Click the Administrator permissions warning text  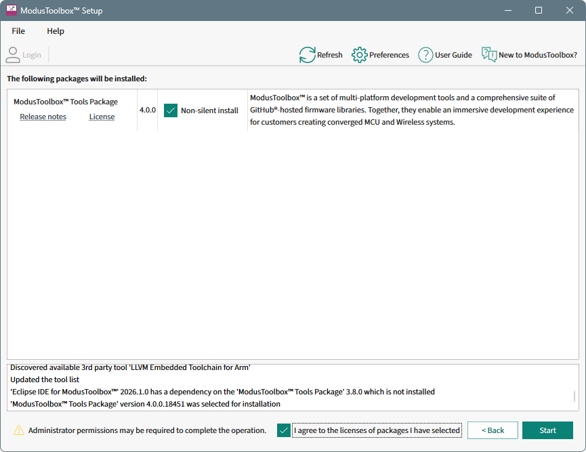click(x=147, y=430)
